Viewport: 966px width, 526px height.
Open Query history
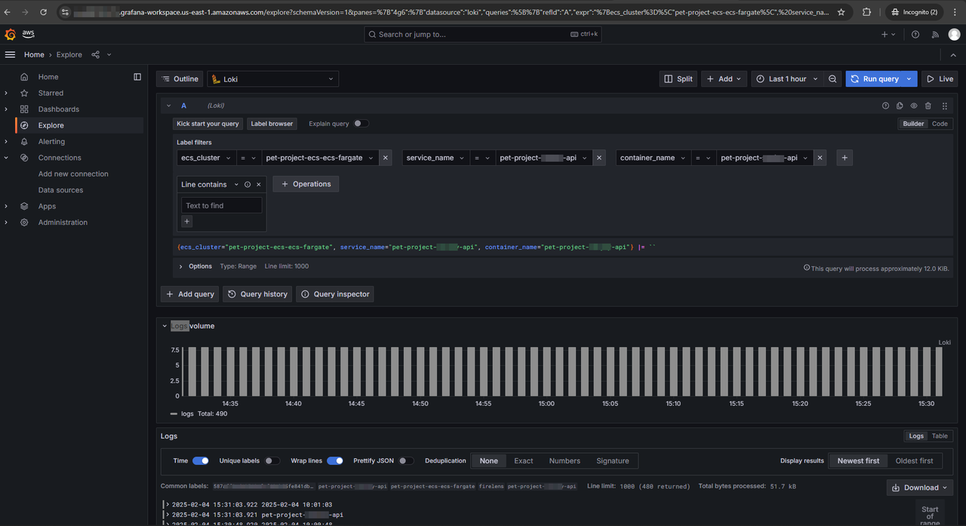pyautogui.click(x=257, y=294)
